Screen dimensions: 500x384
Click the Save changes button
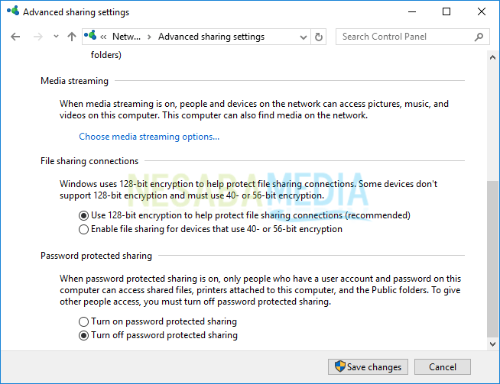(x=368, y=366)
